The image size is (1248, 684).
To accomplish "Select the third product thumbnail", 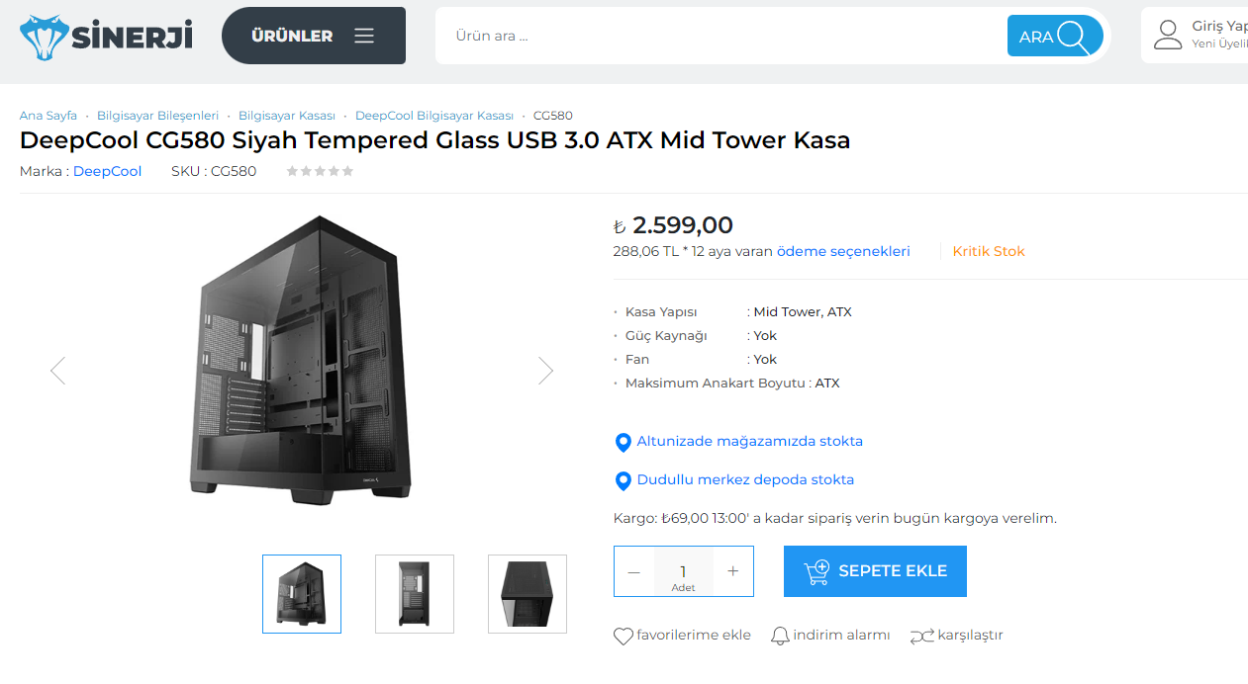I will coord(528,594).
